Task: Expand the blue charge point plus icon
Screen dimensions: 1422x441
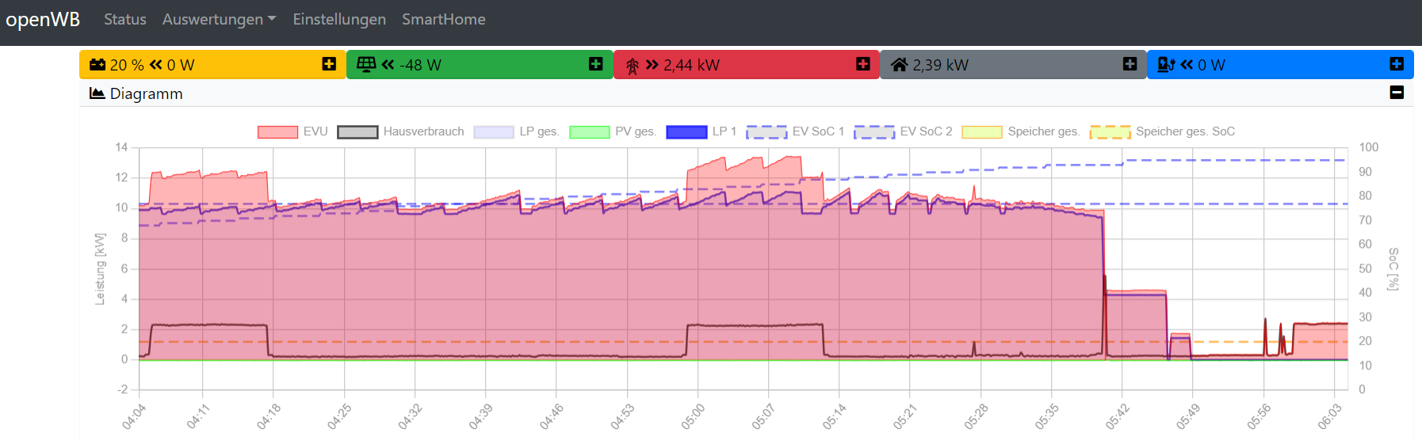Action: (1397, 64)
